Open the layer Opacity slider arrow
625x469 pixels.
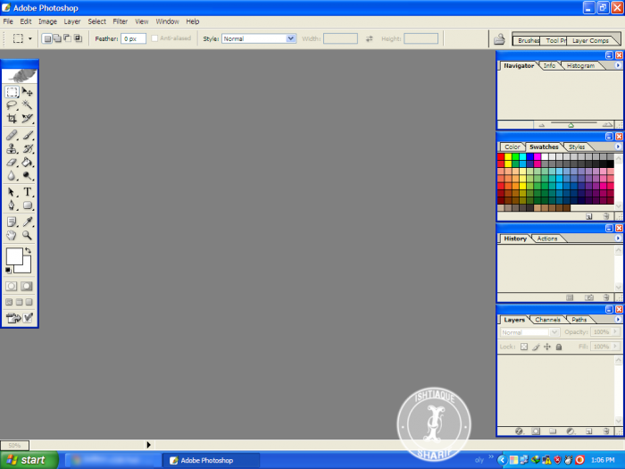click(616, 331)
